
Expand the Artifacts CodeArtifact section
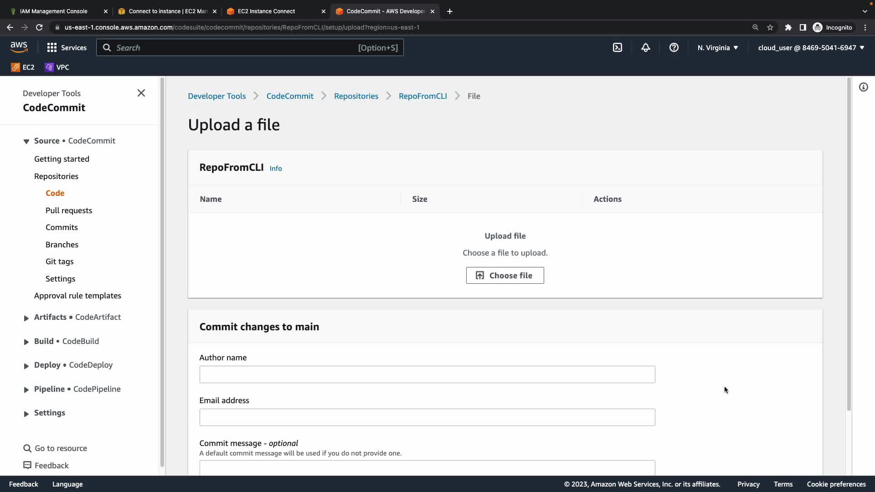[x=26, y=318]
